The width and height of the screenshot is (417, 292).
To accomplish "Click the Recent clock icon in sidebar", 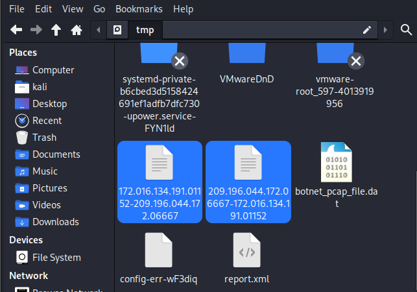I will [x=22, y=121].
